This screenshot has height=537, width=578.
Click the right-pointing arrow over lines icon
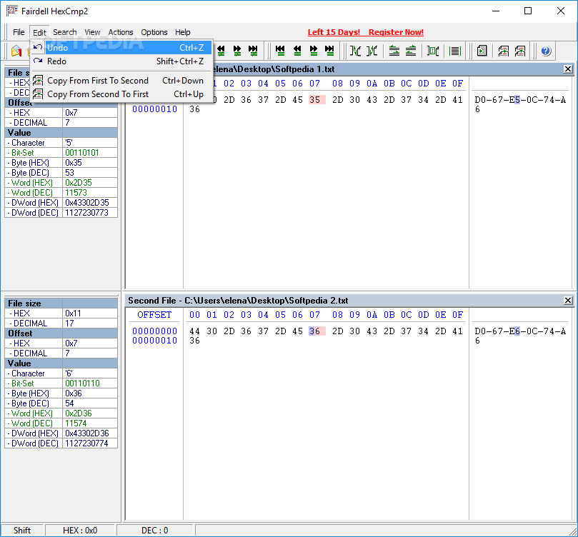(394, 51)
